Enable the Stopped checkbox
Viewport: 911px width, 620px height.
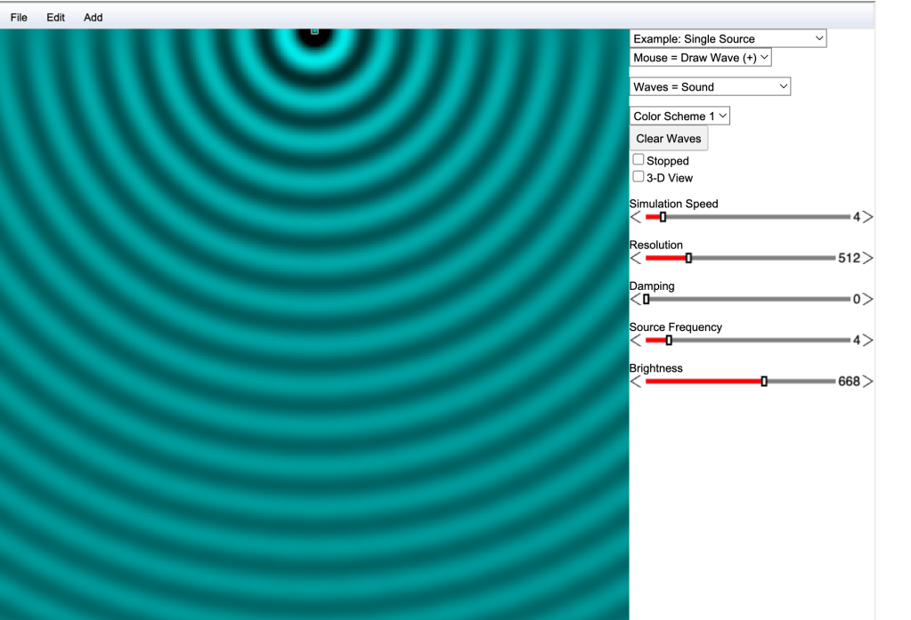tap(639, 160)
